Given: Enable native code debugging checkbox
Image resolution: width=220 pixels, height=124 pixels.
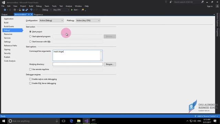Looking at the screenshot, I should (x=30, y=79).
